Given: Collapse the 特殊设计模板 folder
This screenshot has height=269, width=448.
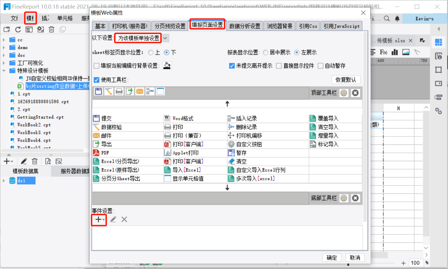Looking at the screenshot, I should pos(4,71).
